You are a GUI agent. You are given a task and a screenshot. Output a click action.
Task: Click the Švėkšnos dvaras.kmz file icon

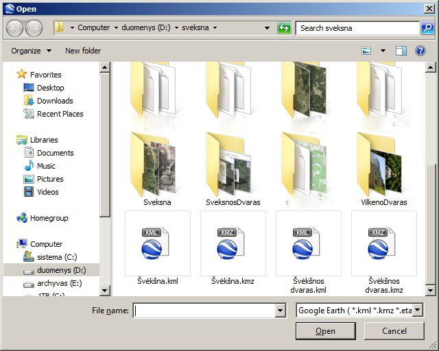tap(383, 243)
